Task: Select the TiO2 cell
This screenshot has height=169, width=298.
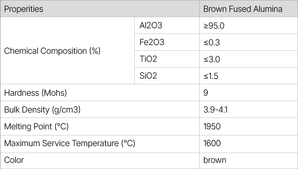Action: pyautogui.click(x=148, y=59)
